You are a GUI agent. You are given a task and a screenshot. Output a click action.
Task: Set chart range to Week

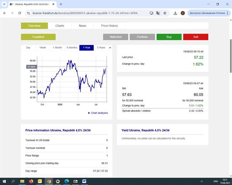42,48
